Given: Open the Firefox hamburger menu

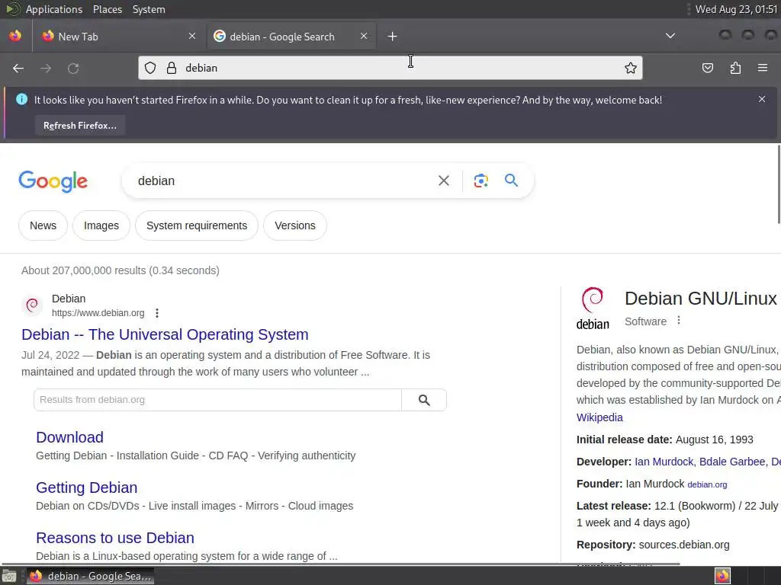Looking at the screenshot, I should point(763,68).
